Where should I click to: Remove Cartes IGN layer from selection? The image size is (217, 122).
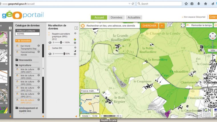pyautogui.click(x=75, y=48)
